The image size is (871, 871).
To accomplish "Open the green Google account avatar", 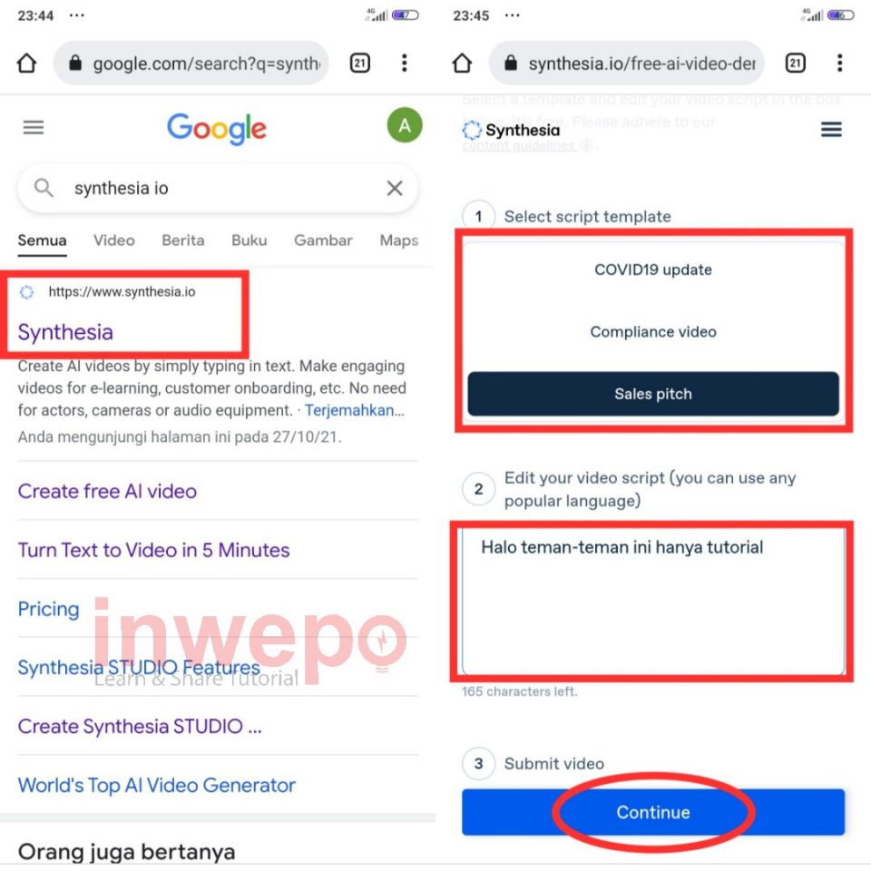I will point(405,125).
